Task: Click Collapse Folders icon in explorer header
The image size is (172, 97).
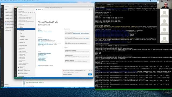Action: pos(34,13)
